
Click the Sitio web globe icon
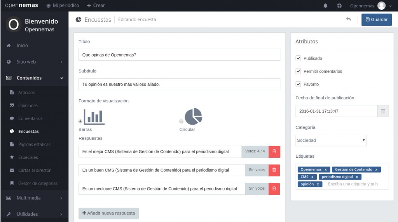coord(9,62)
